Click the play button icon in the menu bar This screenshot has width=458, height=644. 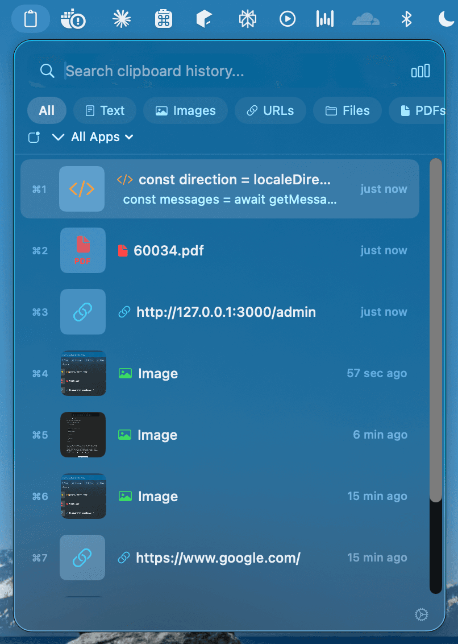coord(287,18)
